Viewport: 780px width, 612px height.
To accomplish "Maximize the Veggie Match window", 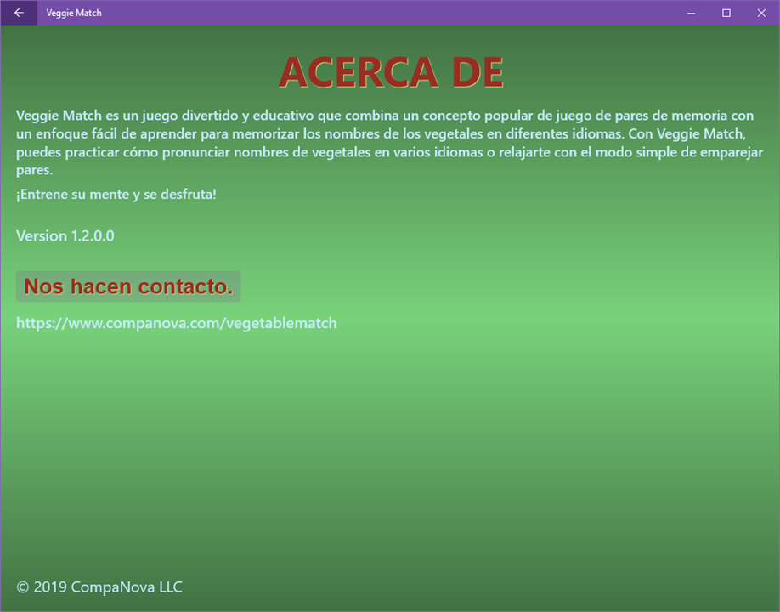I will pos(726,13).
